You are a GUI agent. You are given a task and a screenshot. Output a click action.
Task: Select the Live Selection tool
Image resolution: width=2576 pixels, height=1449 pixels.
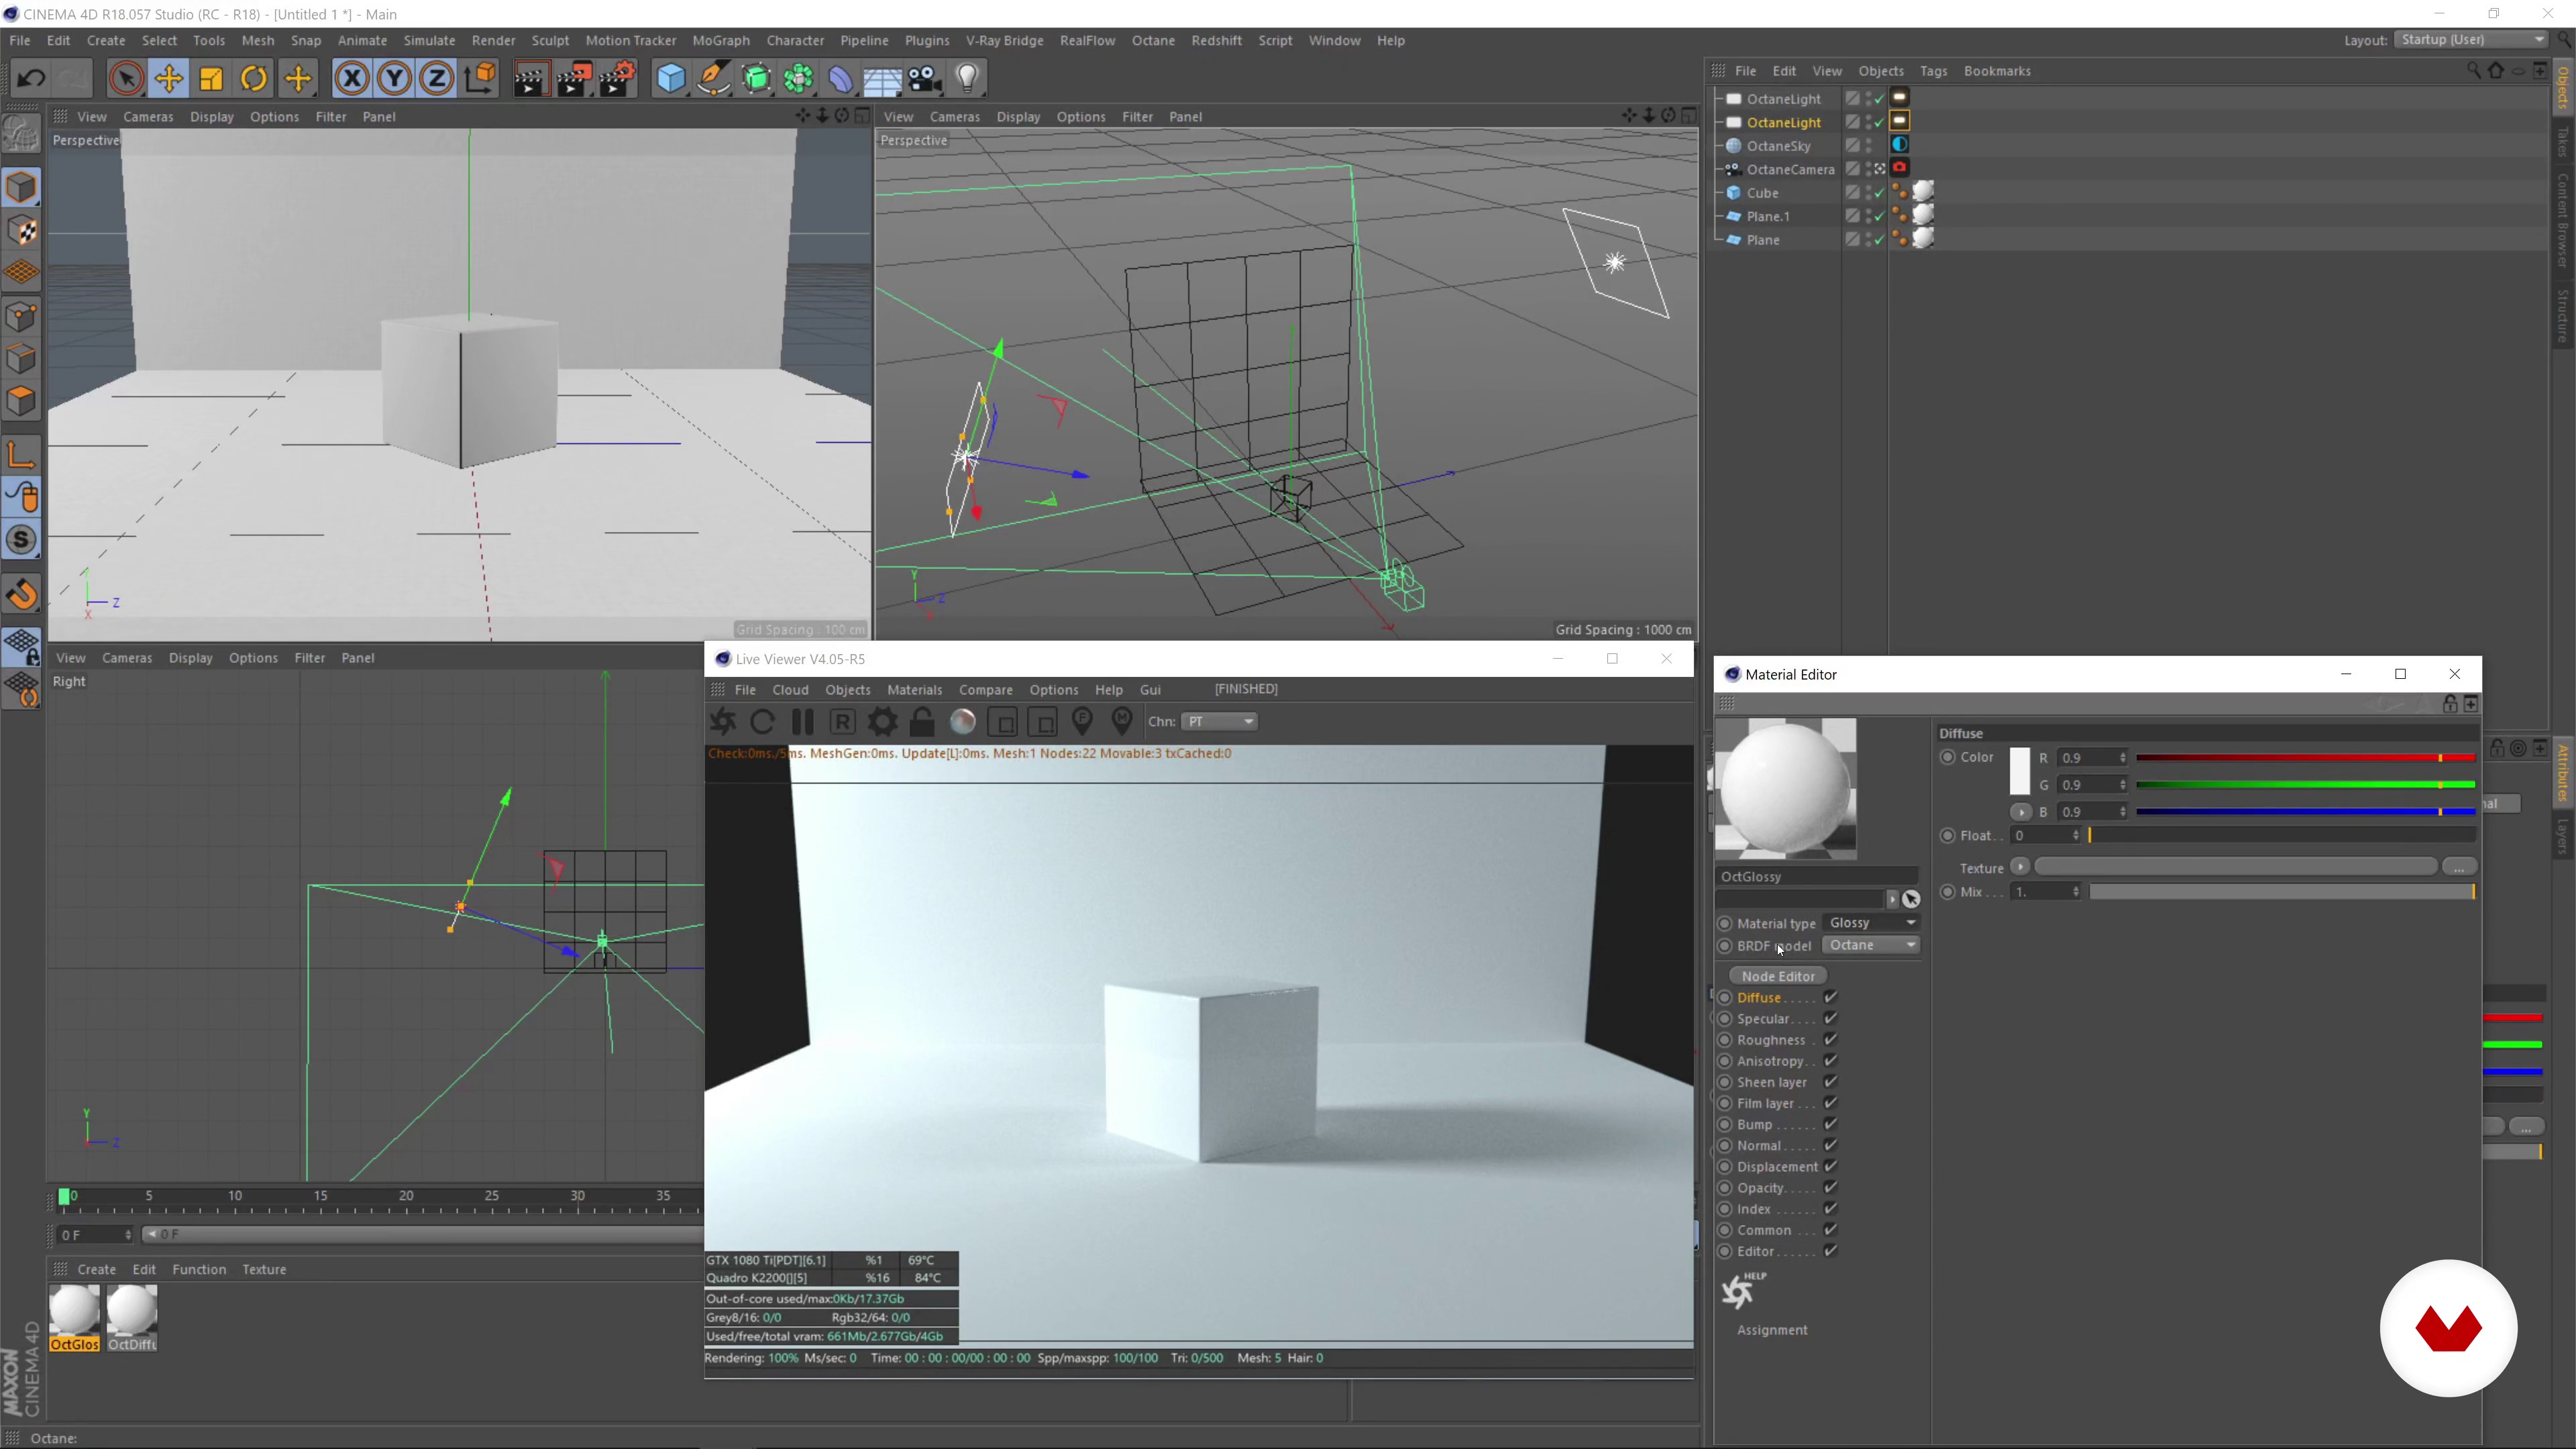point(126,78)
